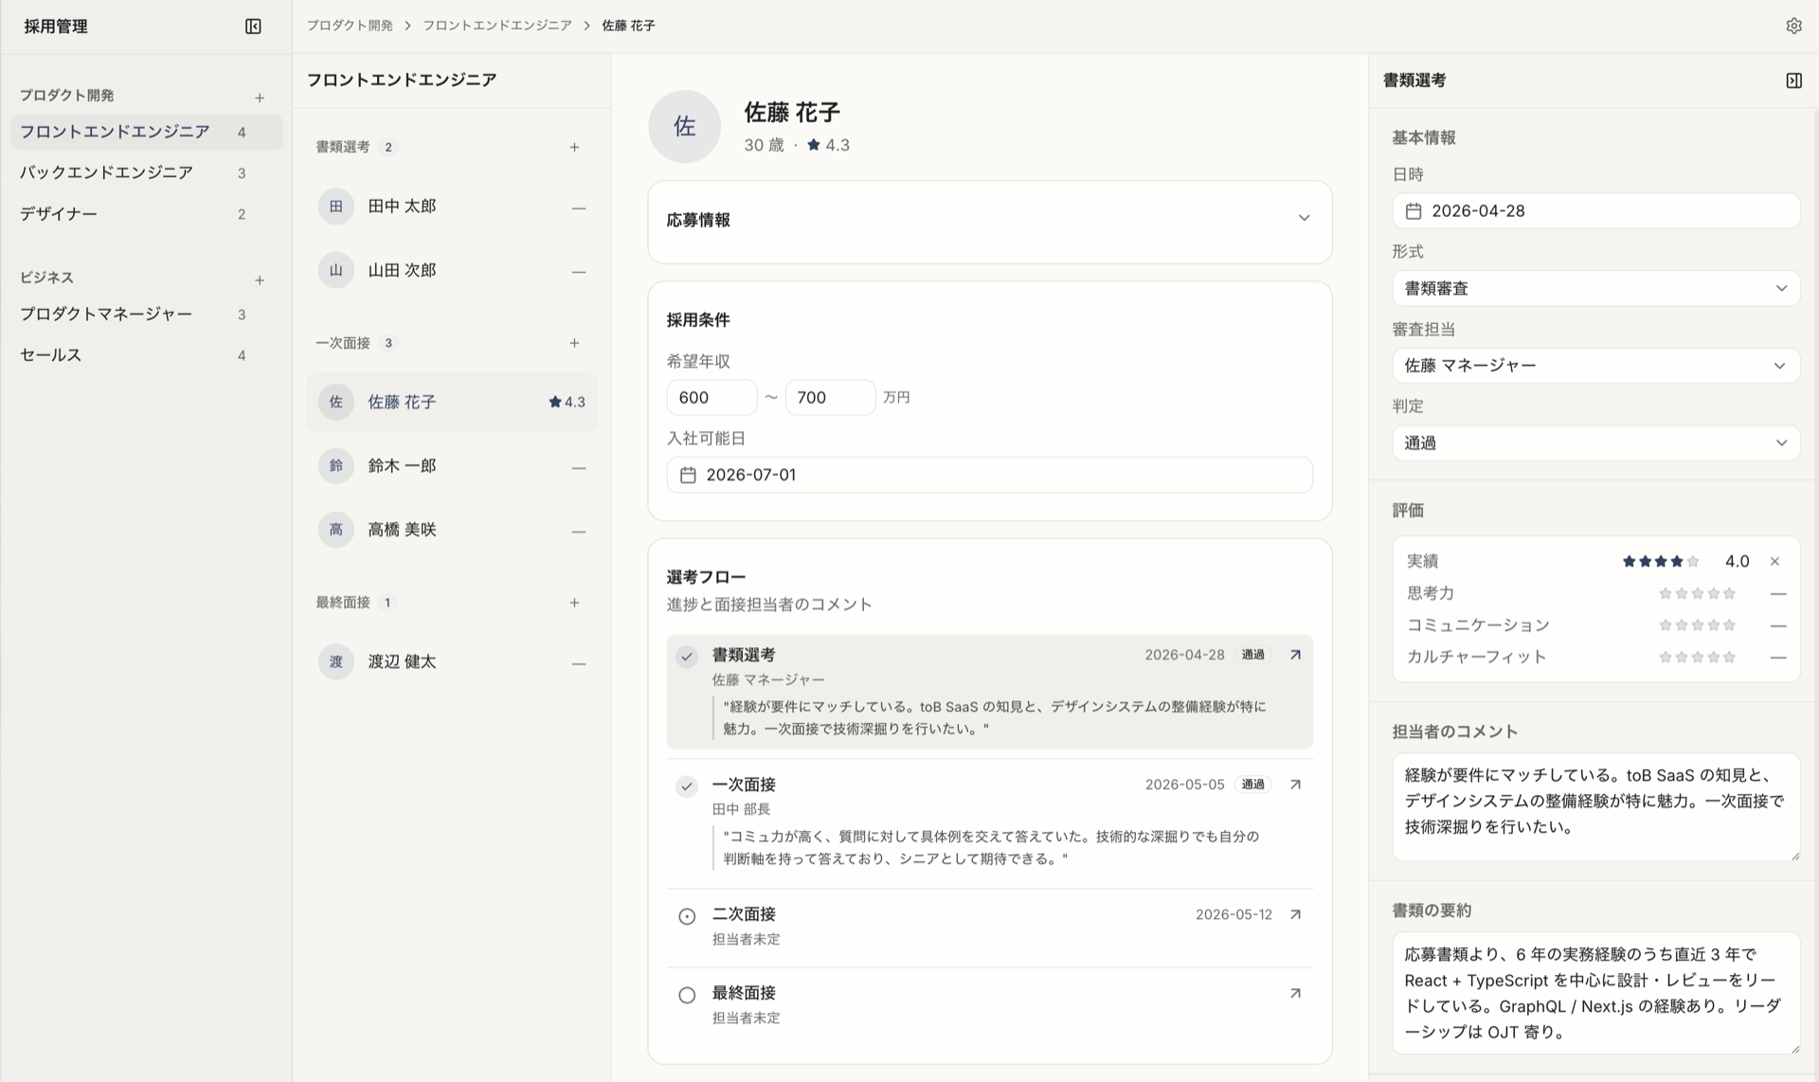The width and height of the screenshot is (1819, 1082).
Task: Click date 2026-05-12 on 二次面接
Action: [x=1234, y=914]
